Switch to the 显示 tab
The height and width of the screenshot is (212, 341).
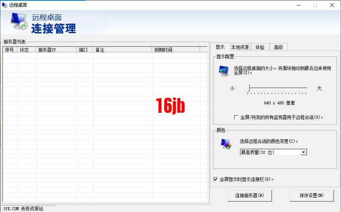[x=220, y=47]
